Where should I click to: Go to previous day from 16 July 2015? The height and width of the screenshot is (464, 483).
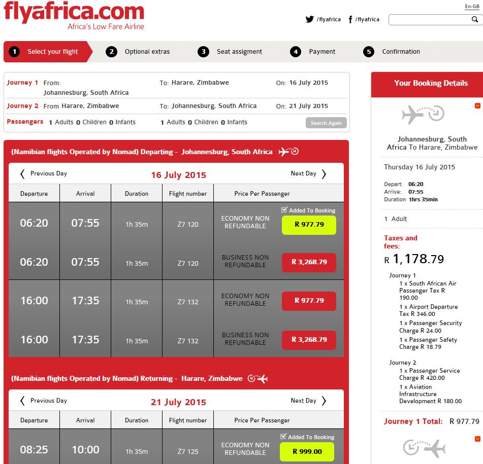(x=44, y=174)
